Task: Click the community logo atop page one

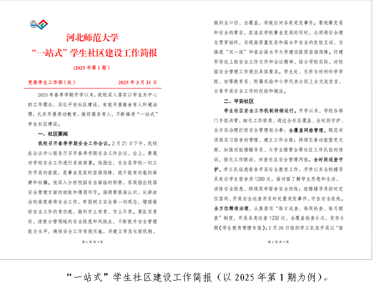Action: [x=39, y=23]
